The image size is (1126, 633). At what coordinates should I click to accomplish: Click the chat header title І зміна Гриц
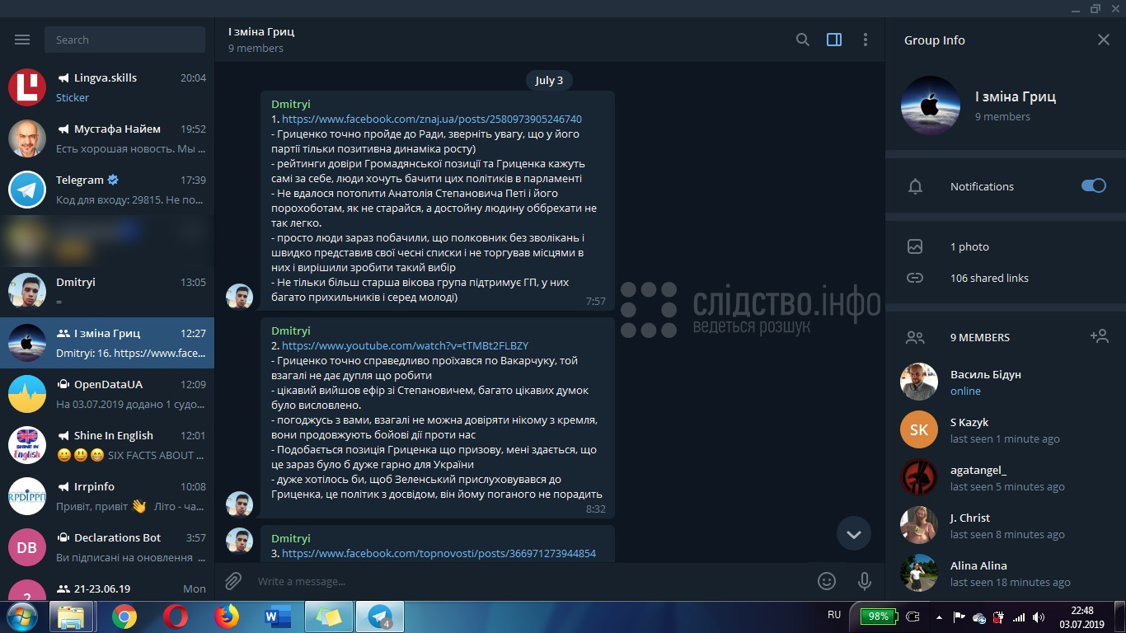pos(261,31)
